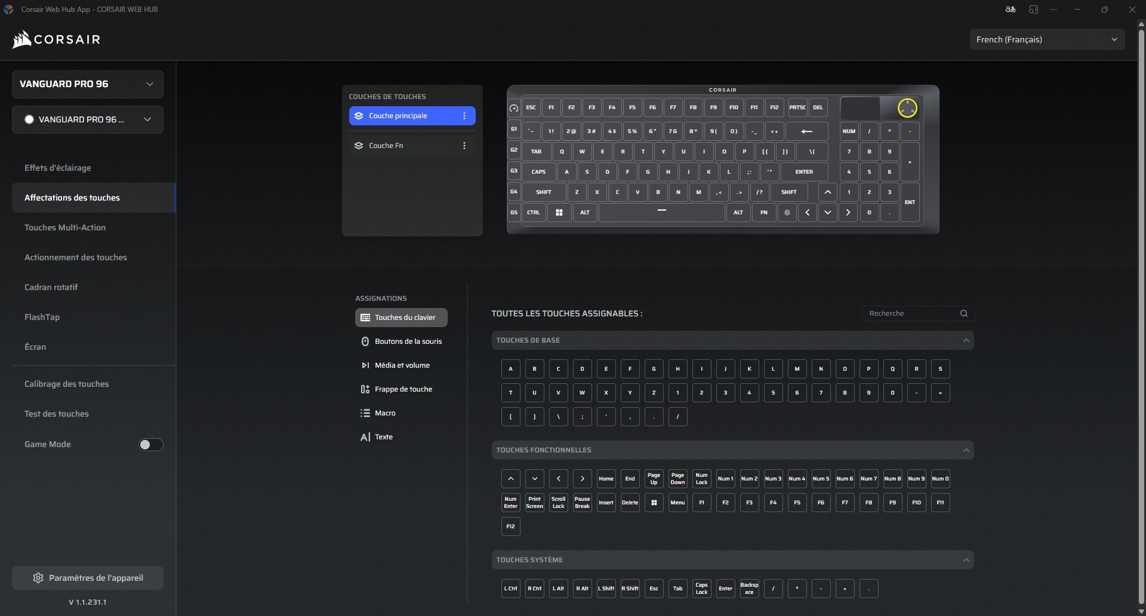Screen dimensions: 1146x616
Task: Select Boutons de la souris assignment type
Action: [408, 341]
